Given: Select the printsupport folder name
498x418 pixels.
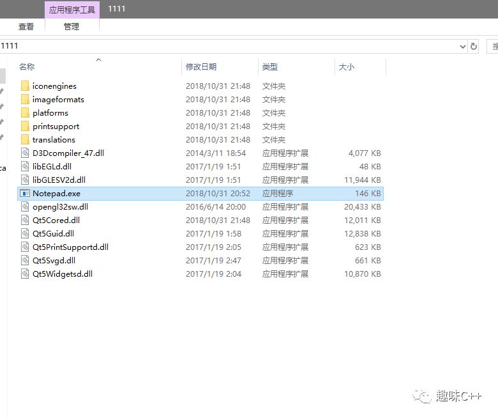Looking at the screenshot, I should (56, 126).
